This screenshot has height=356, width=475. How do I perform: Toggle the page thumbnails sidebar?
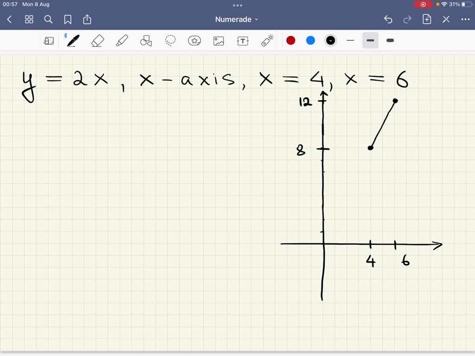click(29, 19)
